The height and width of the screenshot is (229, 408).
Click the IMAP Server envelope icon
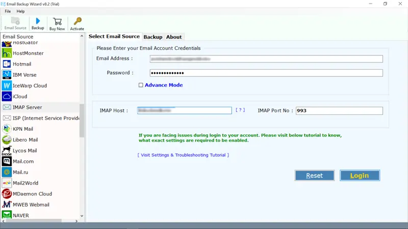[x=7, y=107]
